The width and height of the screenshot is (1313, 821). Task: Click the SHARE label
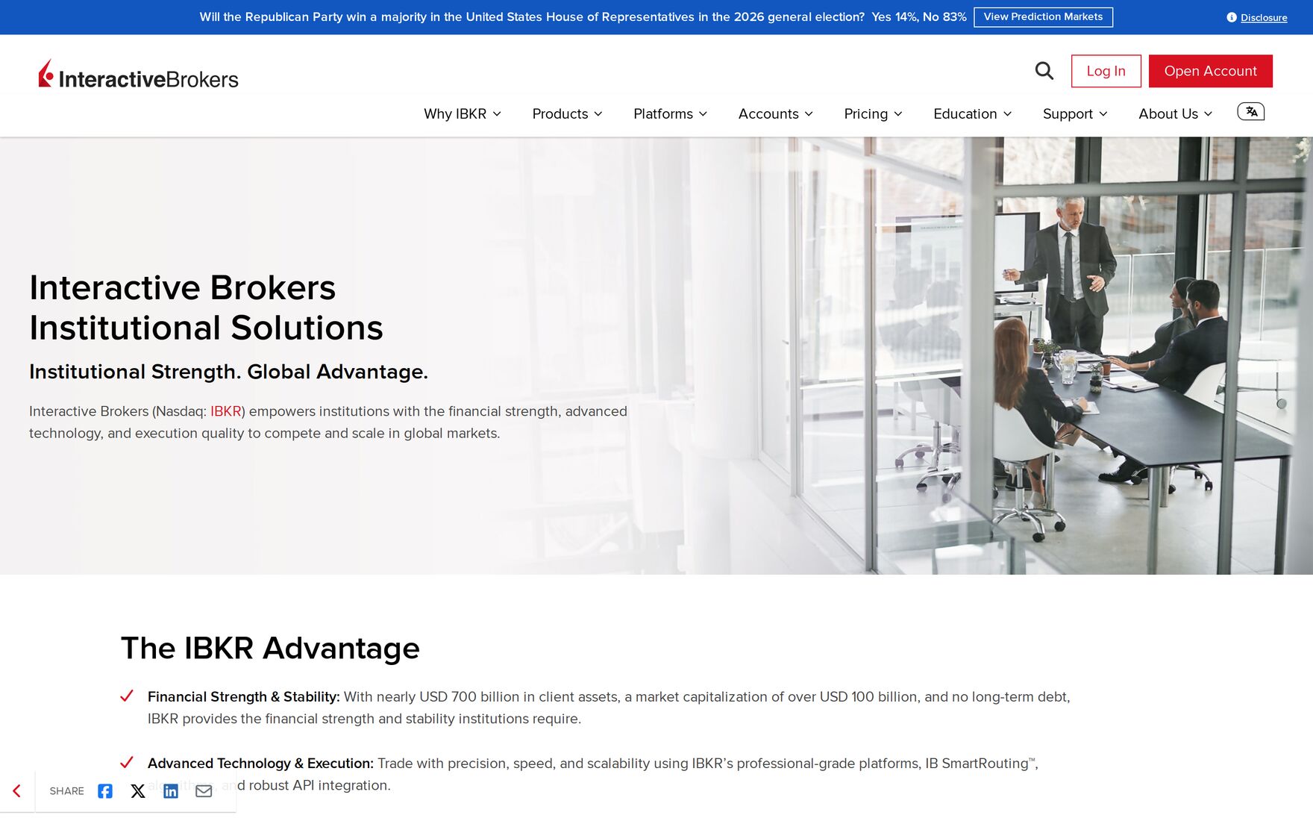(66, 791)
